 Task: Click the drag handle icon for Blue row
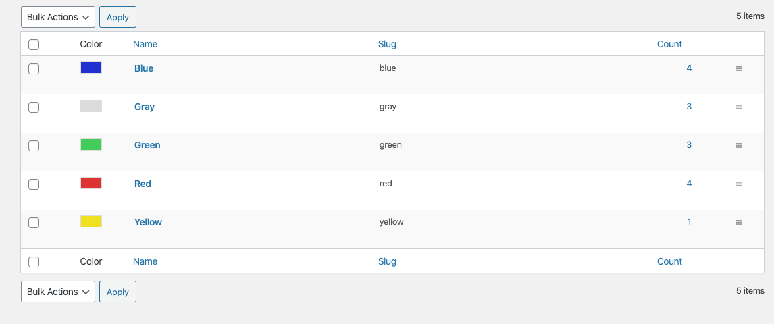(739, 69)
